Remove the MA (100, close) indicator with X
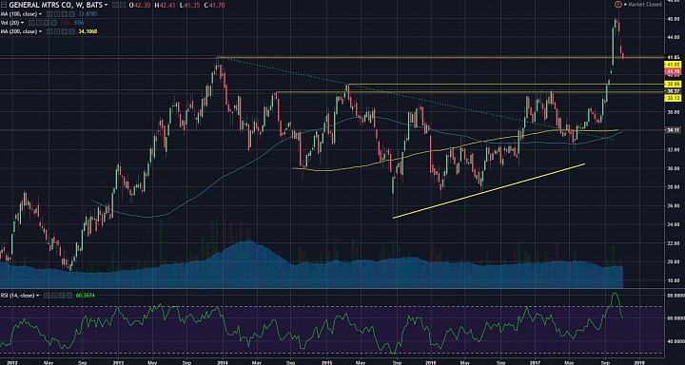 71,14
